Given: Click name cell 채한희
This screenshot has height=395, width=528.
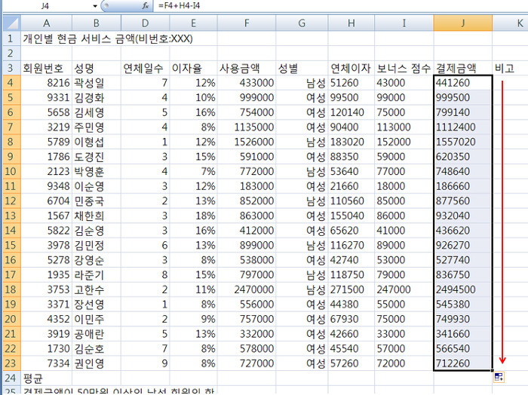Looking at the screenshot, I should click(x=97, y=216).
